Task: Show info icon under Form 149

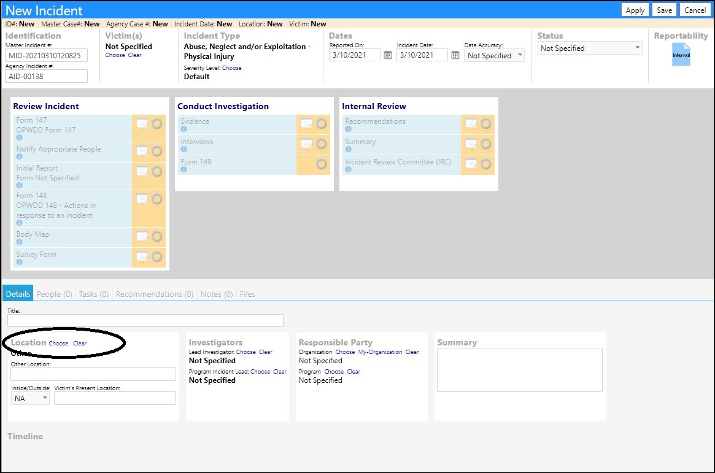Action: (184, 169)
